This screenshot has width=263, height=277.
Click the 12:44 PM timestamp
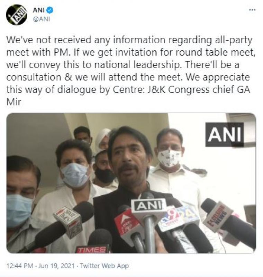click(20, 266)
